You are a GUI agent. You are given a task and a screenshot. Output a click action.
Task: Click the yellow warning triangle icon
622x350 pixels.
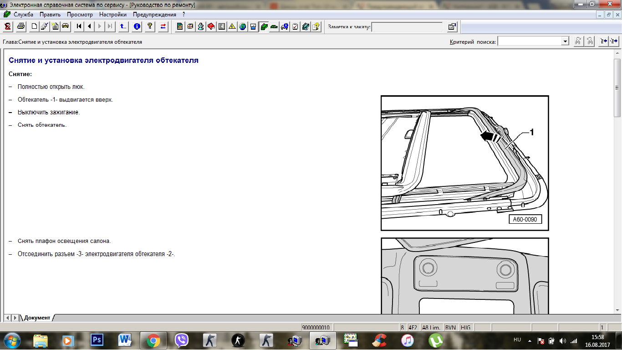click(232, 26)
